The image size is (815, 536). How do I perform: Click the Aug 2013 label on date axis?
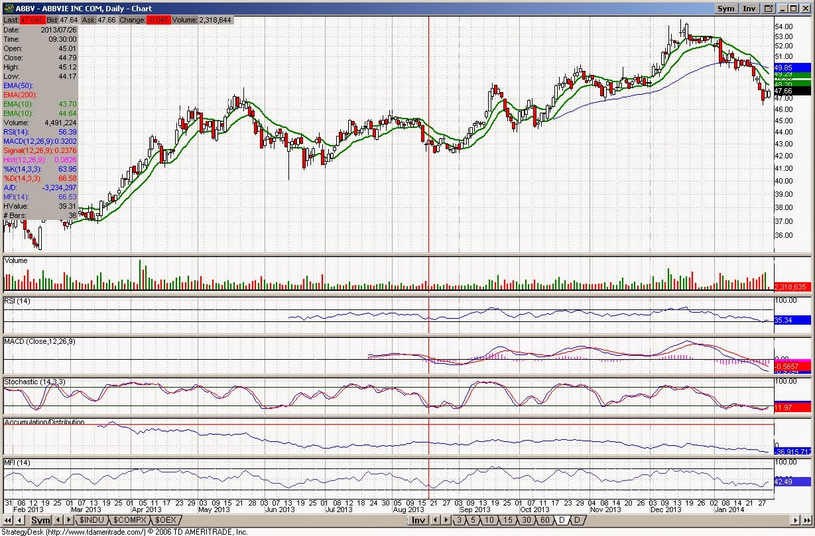coord(408,509)
